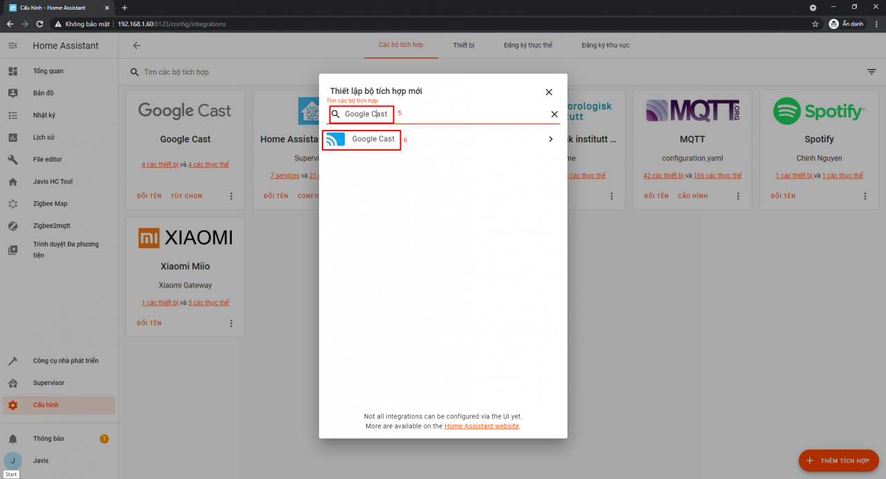
Task: Switch to the Thiết bị tab
Action: point(464,46)
